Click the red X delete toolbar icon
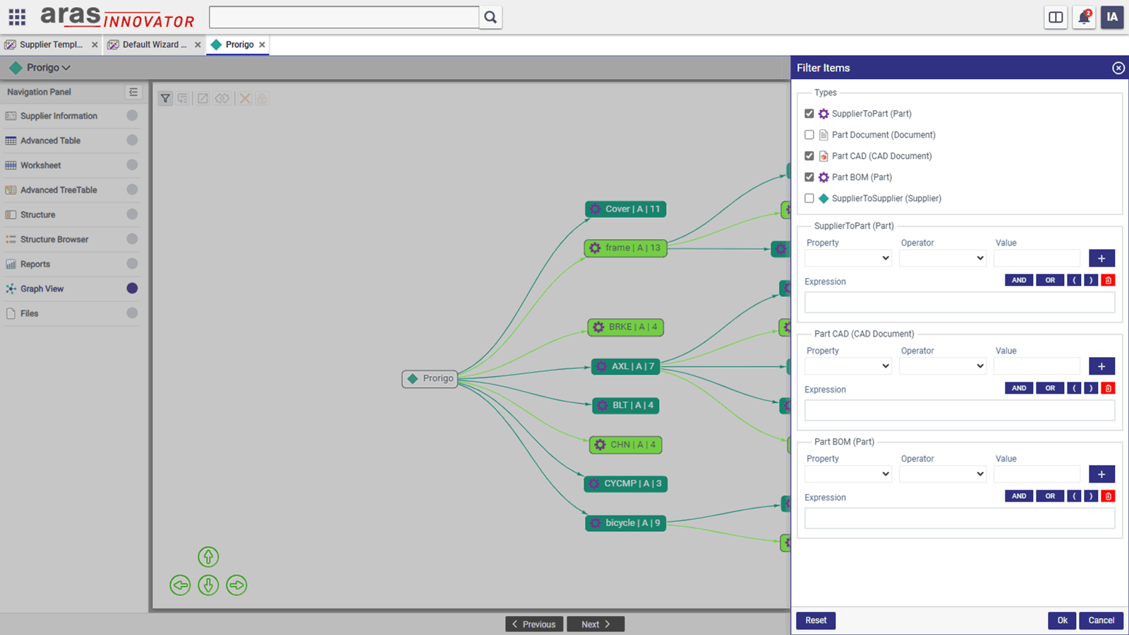 245,98
